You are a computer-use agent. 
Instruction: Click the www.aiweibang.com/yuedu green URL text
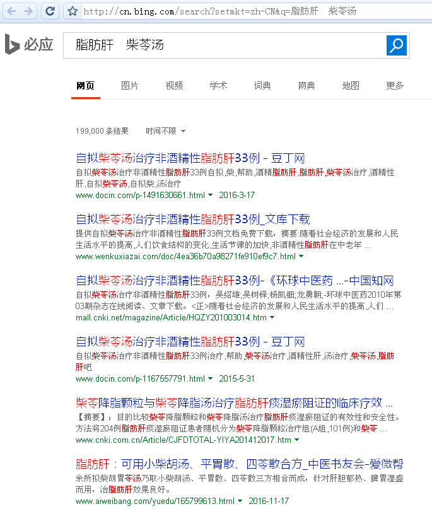point(155,501)
